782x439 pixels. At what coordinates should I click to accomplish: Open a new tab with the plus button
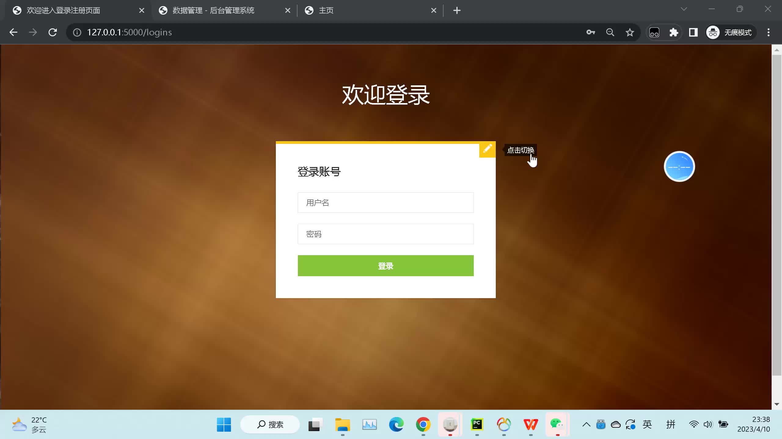click(456, 10)
